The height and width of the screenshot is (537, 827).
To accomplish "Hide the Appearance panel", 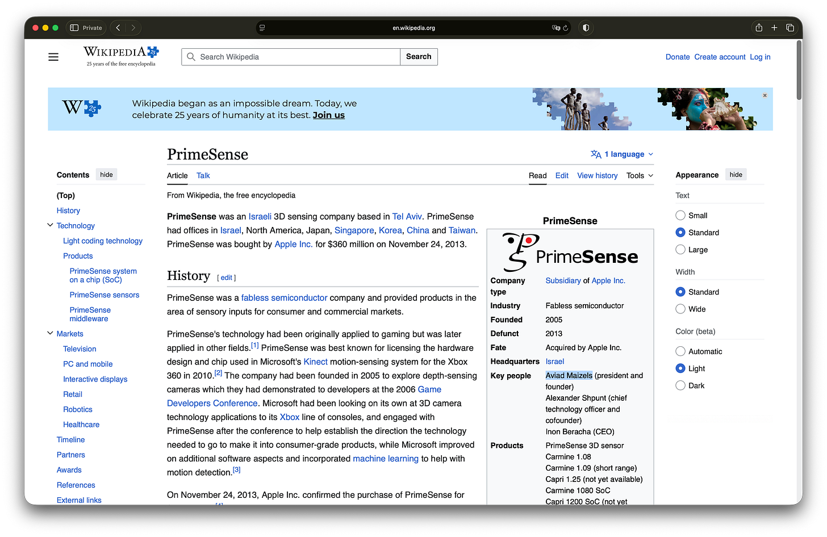I will [x=736, y=175].
